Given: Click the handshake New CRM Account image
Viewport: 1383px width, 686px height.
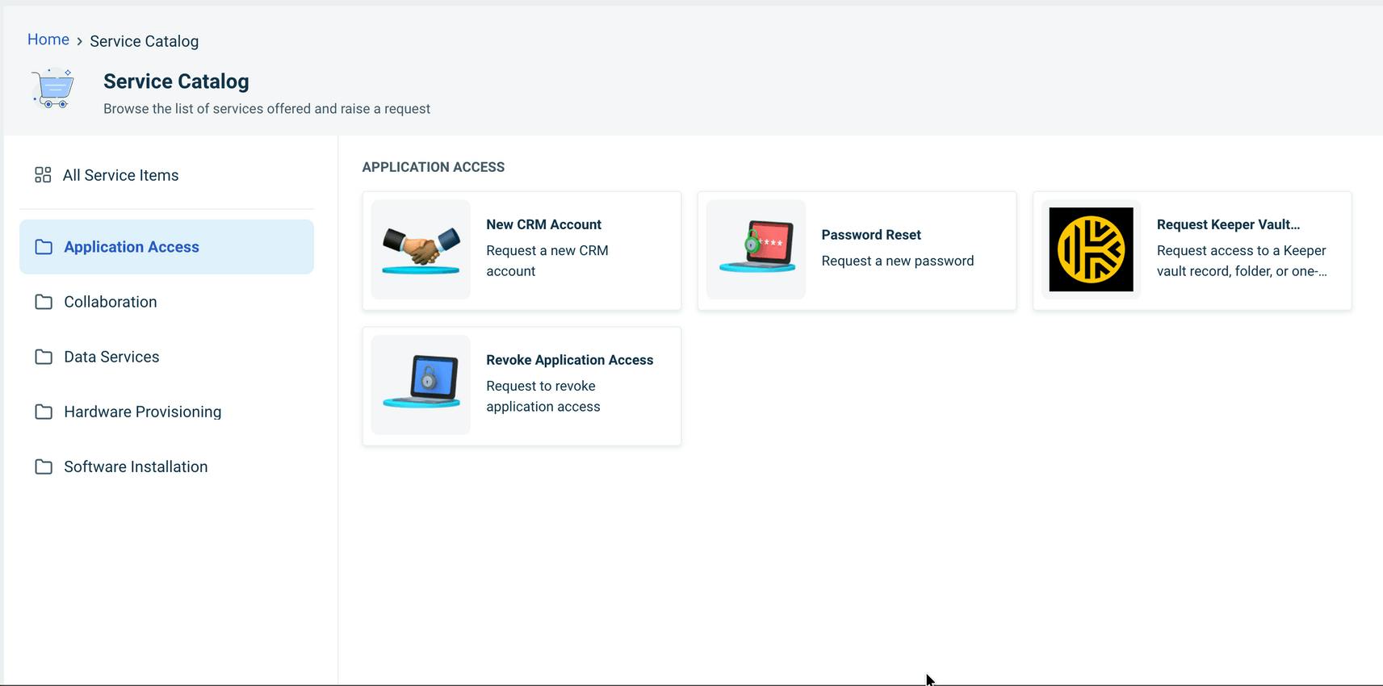Looking at the screenshot, I should [x=421, y=249].
